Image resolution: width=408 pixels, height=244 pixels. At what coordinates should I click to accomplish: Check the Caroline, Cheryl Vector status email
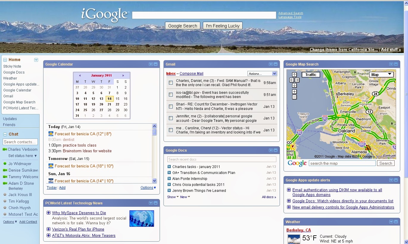pyautogui.click(x=171, y=130)
